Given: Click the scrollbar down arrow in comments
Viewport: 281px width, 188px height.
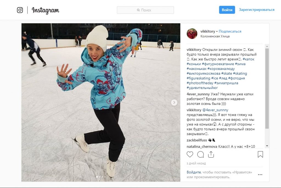Looking at the screenshot, I should click(267, 146).
